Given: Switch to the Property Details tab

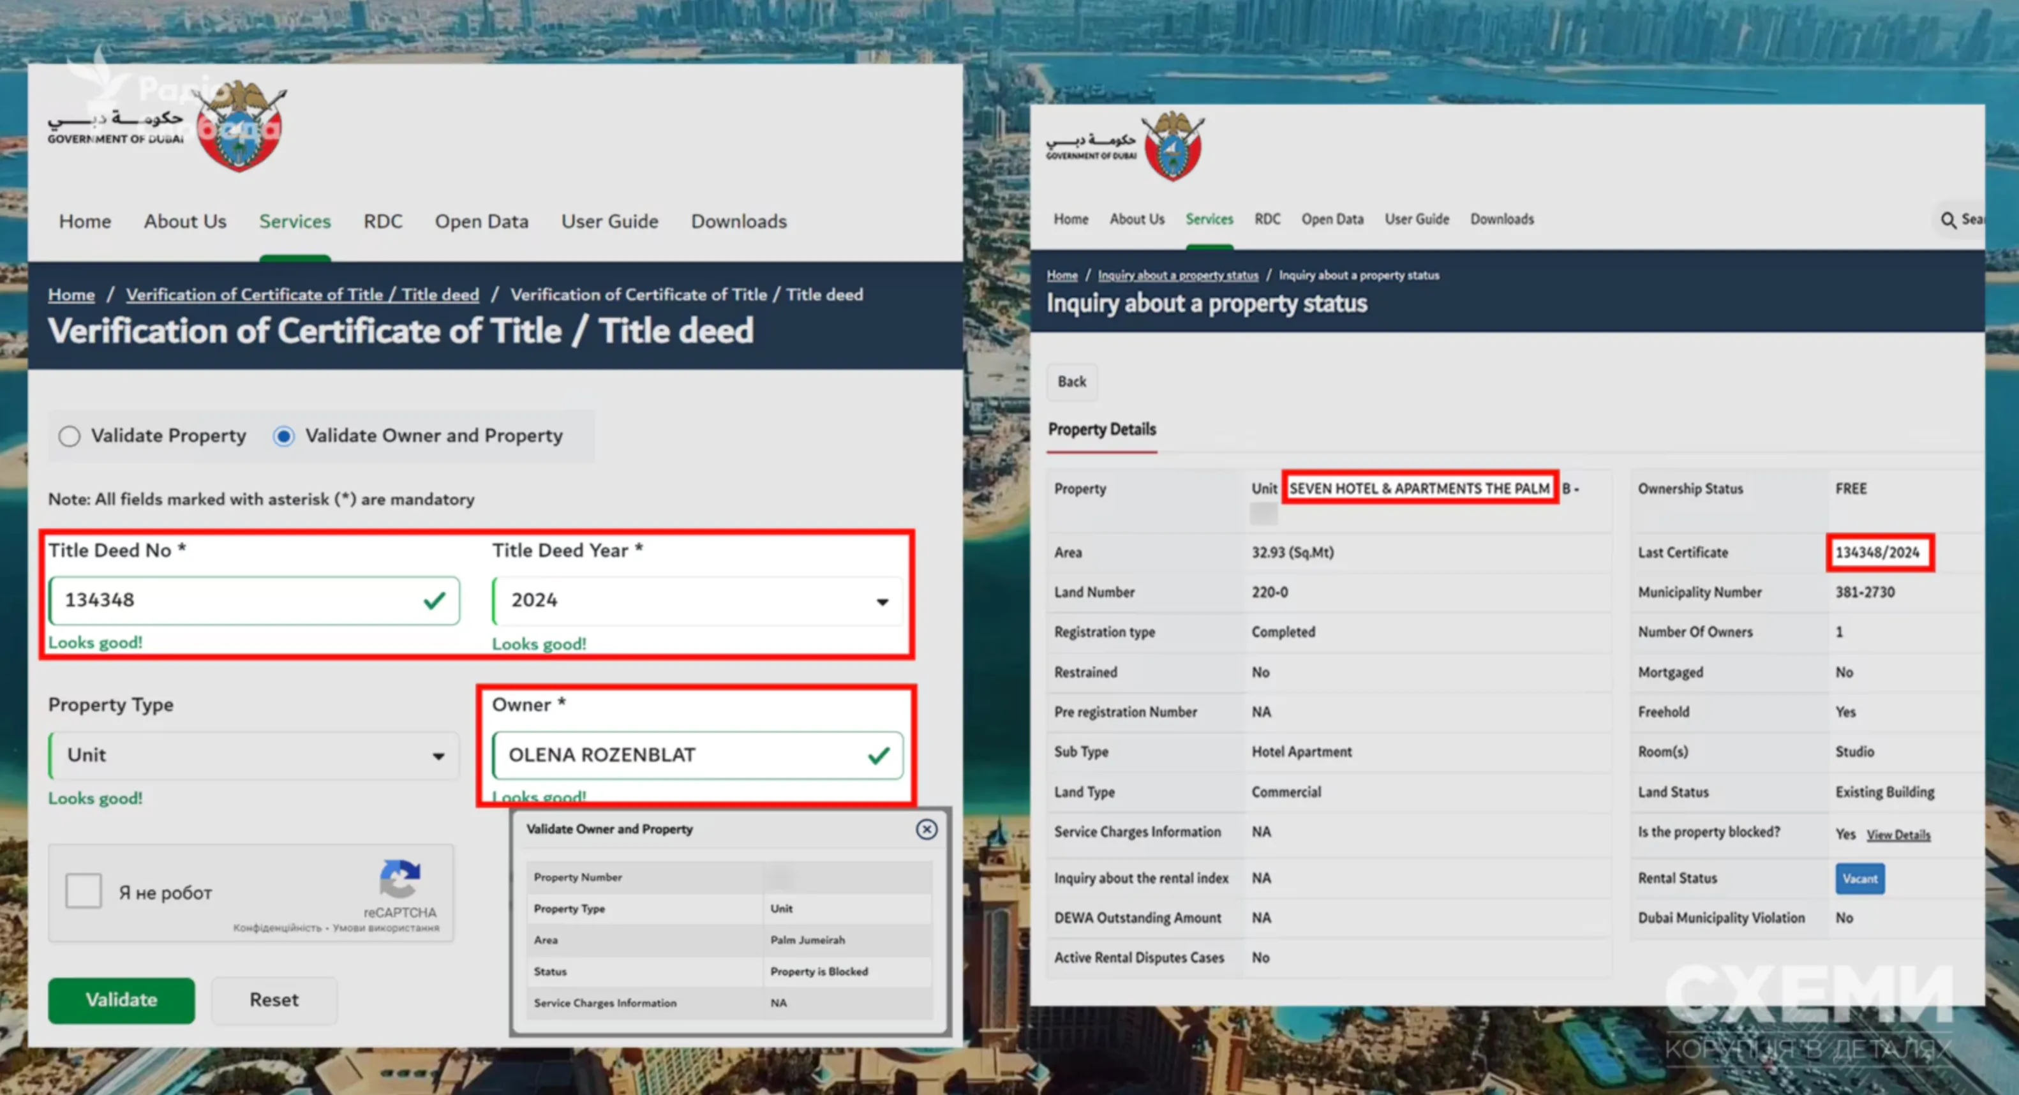Looking at the screenshot, I should point(1101,429).
